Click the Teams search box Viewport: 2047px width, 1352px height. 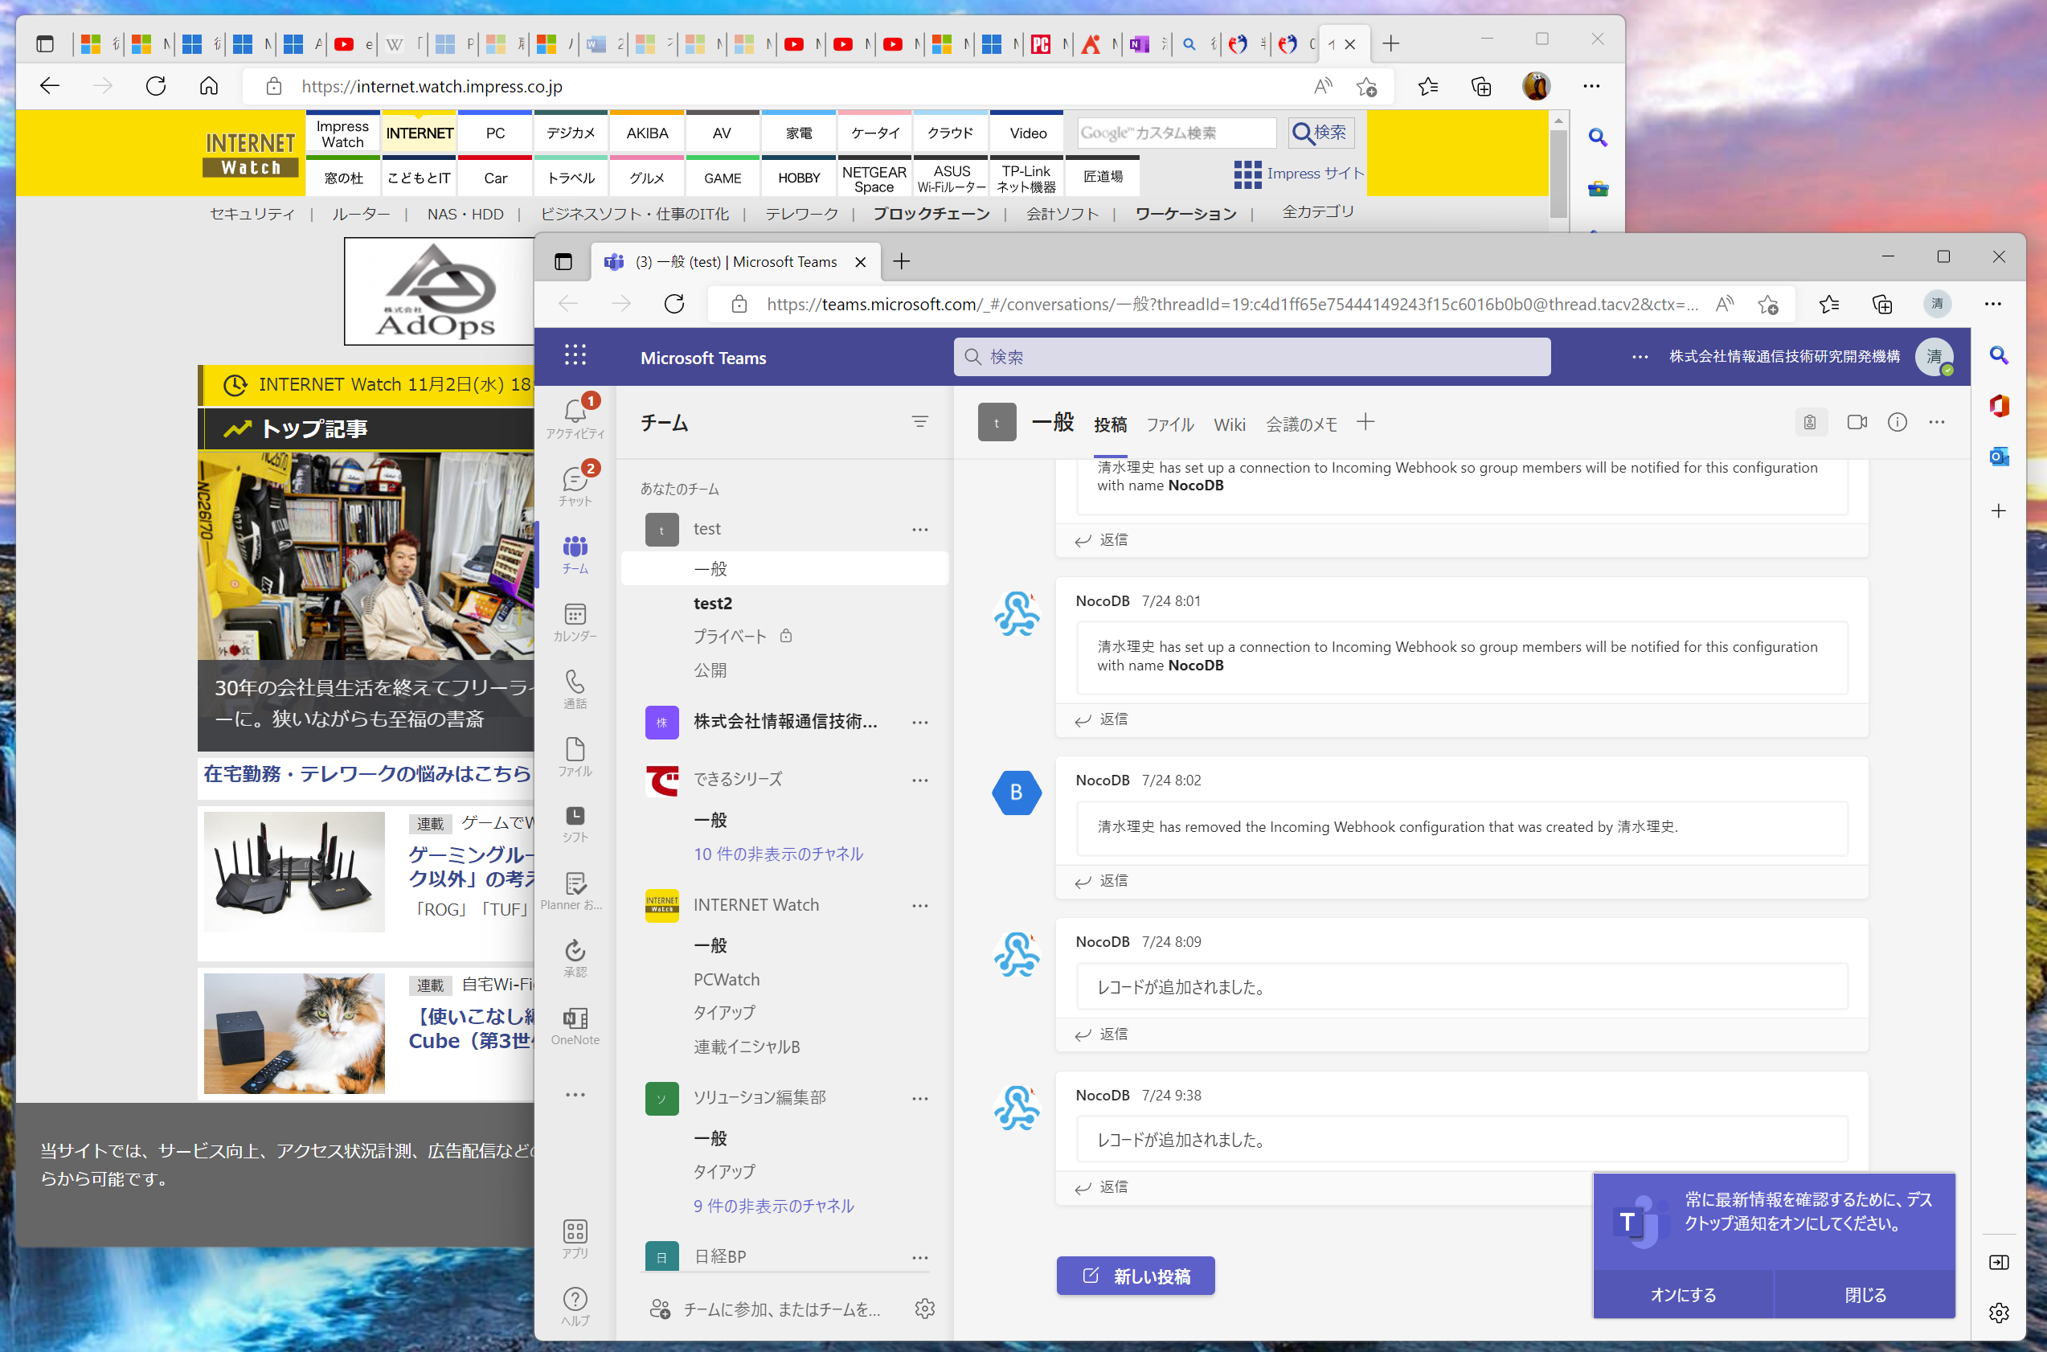pyautogui.click(x=1251, y=357)
